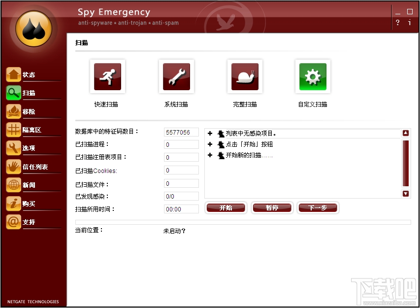Open the help question mark icon
Image resolution: width=420 pixels, height=308 pixels.
click(397, 23)
